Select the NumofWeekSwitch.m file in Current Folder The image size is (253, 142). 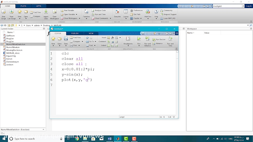pyautogui.click(x=16, y=44)
